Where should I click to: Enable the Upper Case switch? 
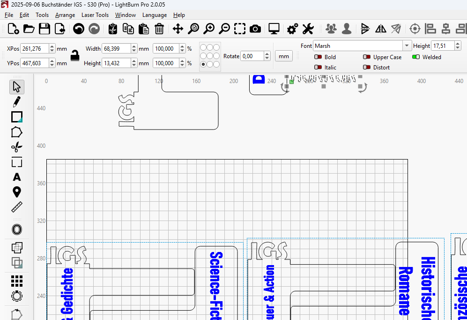coord(367,57)
